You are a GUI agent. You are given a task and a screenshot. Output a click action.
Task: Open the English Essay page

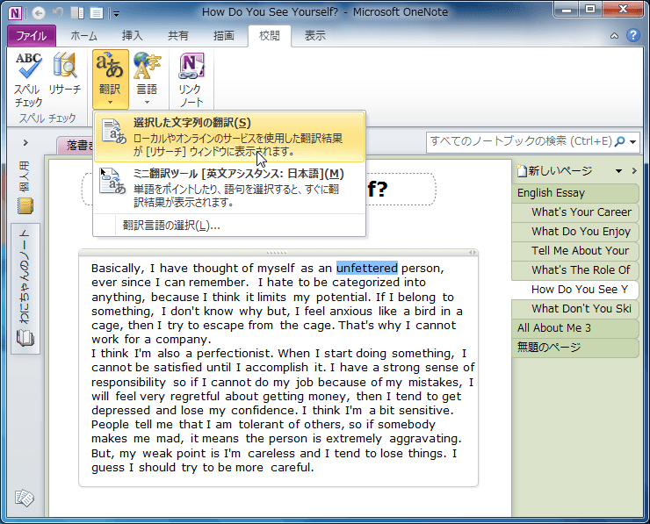tap(575, 193)
